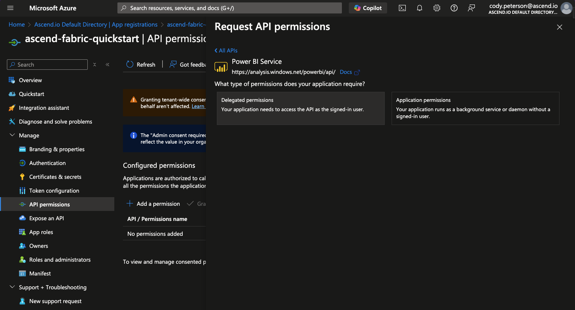Collapse Support + Troubleshooting section
The height and width of the screenshot is (310, 575).
click(x=12, y=287)
